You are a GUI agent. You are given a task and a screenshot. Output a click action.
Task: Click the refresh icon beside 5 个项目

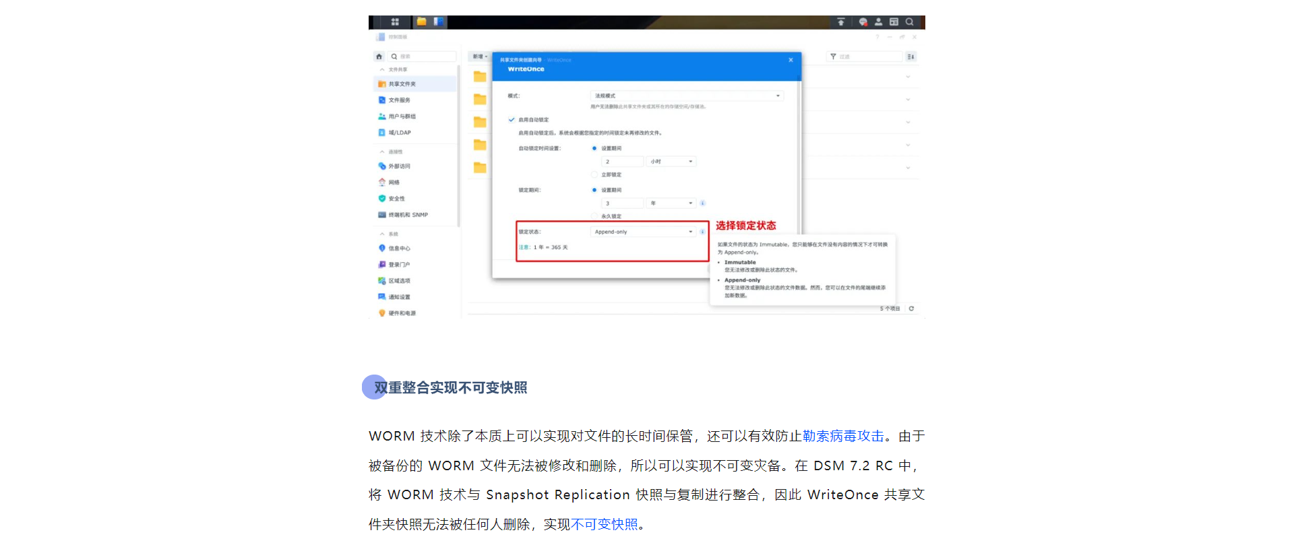[911, 309]
